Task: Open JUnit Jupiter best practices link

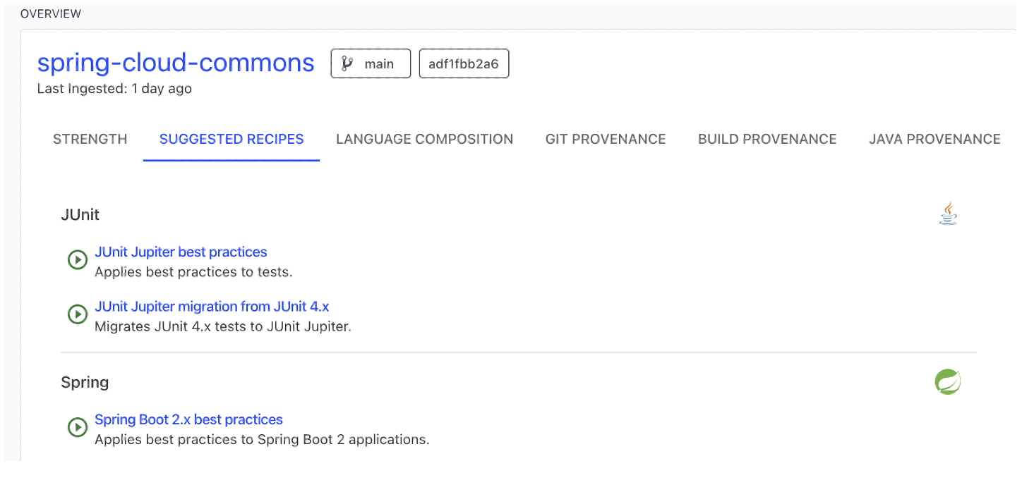Action: pyautogui.click(x=181, y=252)
